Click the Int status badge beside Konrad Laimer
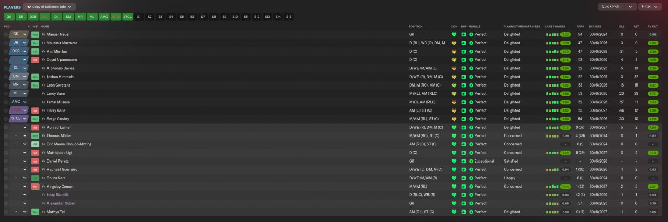The width and height of the screenshot is (668, 222). [35, 127]
